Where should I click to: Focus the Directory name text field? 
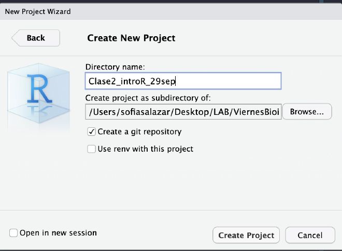(182, 81)
